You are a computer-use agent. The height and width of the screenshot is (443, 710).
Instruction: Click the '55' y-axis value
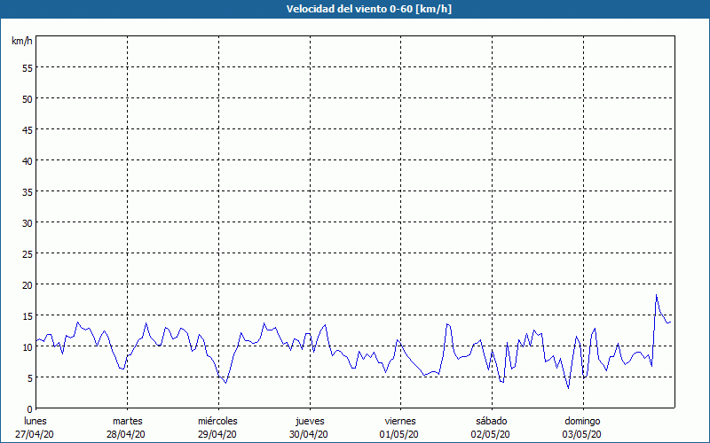pyautogui.click(x=28, y=68)
